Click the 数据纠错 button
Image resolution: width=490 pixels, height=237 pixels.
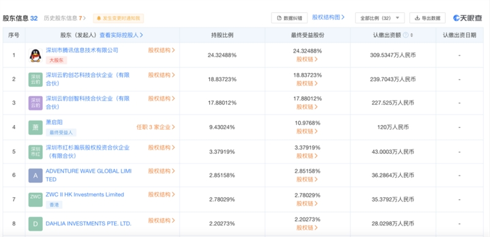pyautogui.click(x=289, y=18)
